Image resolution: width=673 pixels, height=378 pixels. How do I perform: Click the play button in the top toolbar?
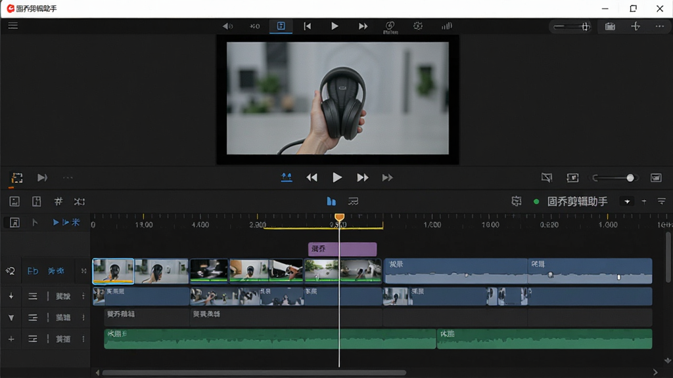335,26
